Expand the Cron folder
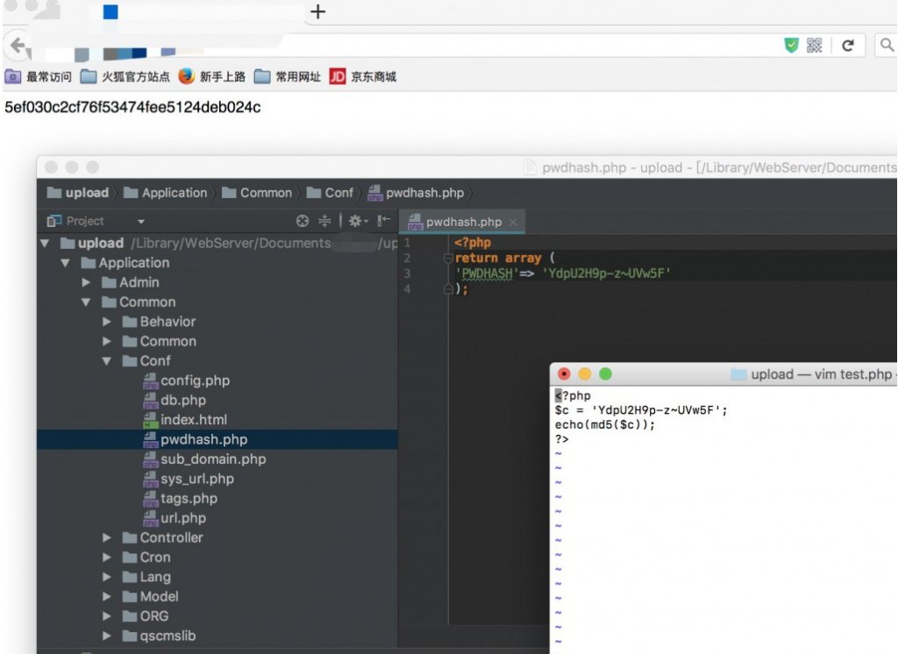This screenshot has height=654, width=898. coord(106,558)
